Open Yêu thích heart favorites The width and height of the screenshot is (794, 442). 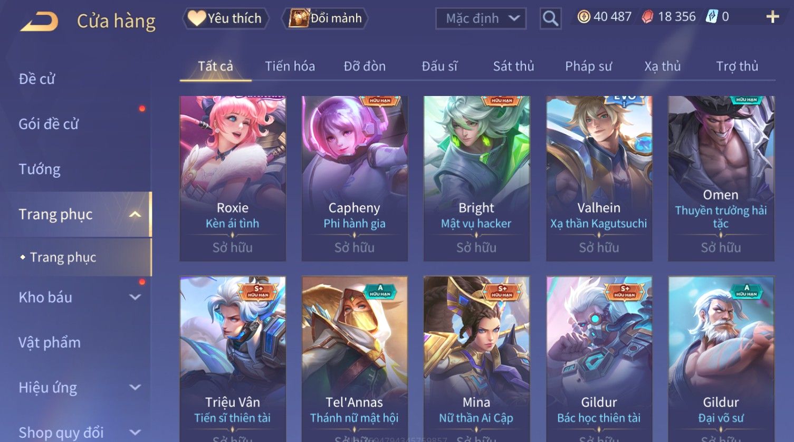tap(225, 18)
